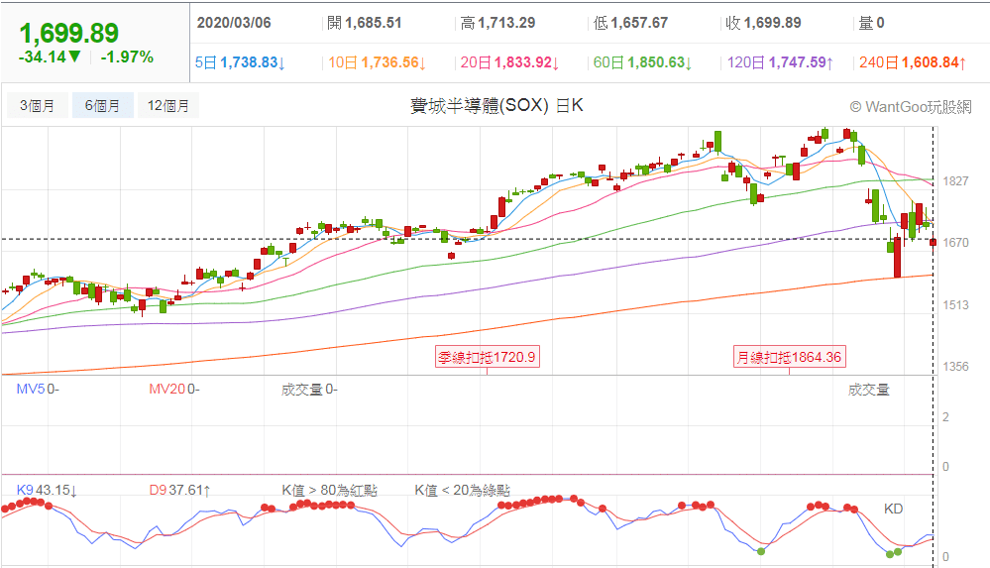Click the MV20 volume indicator label
The height and width of the screenshot is (568, 990).
pyautogui.click(x=173, y=390)
